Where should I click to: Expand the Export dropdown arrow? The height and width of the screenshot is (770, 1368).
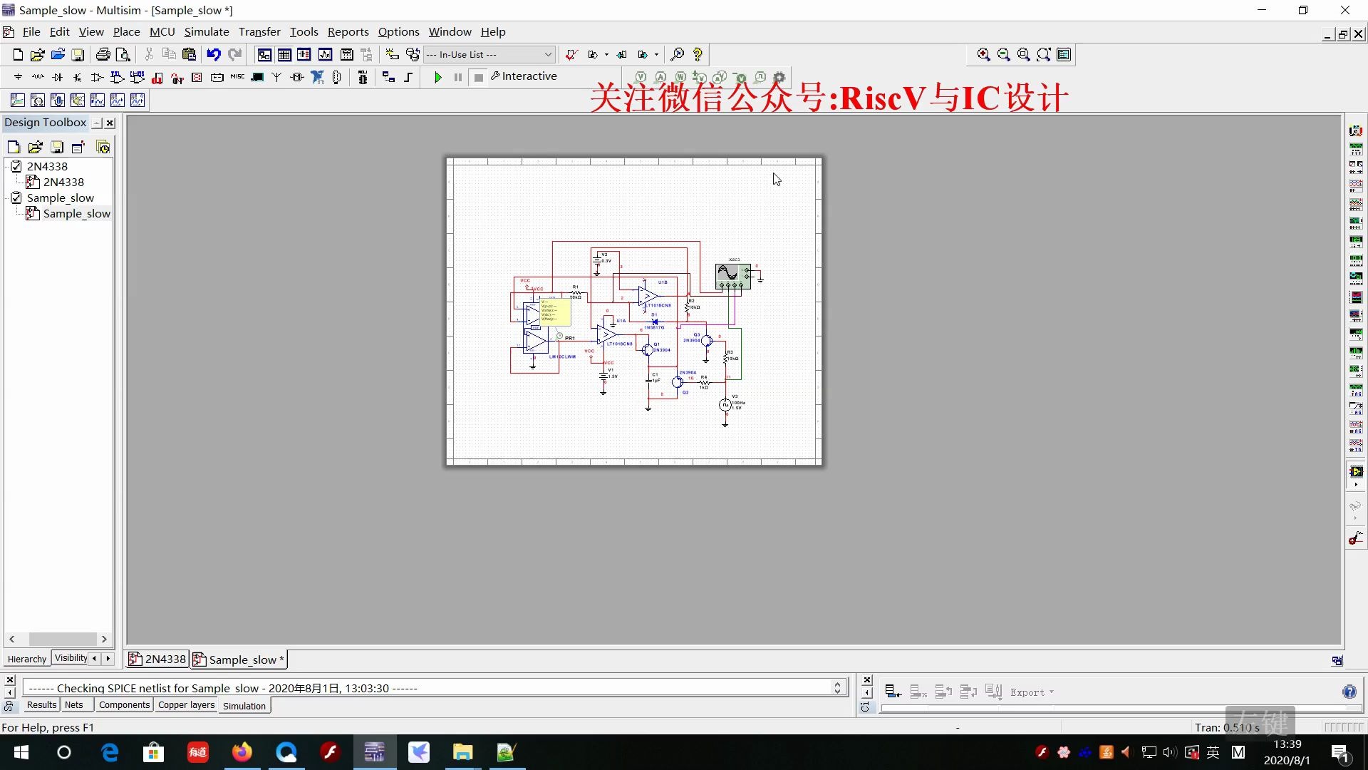click(x=1052, y=692)
